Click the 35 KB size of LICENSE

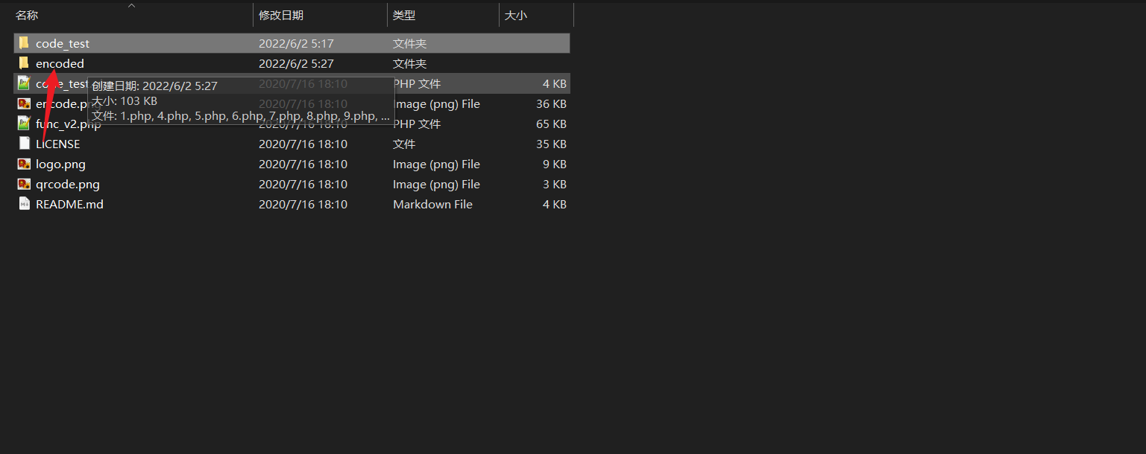click(551, 144)
